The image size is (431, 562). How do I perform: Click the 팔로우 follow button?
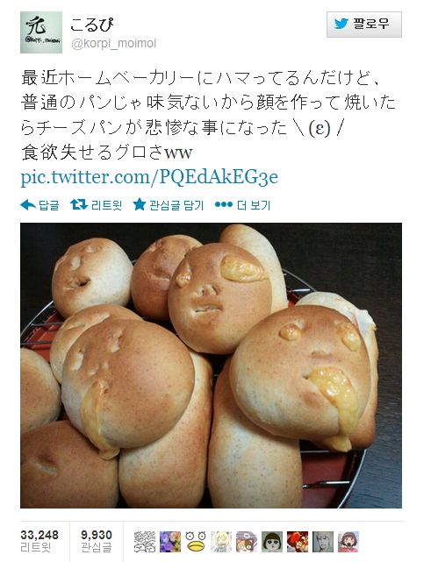coord(364,25)
